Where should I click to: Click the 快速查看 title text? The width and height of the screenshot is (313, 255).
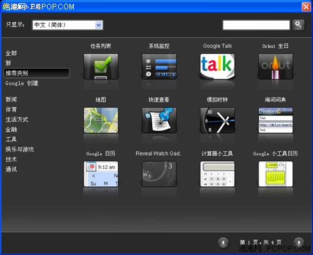(x=159, y=99)
